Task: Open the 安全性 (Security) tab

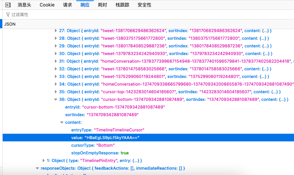Action: (x=145, y=5)
